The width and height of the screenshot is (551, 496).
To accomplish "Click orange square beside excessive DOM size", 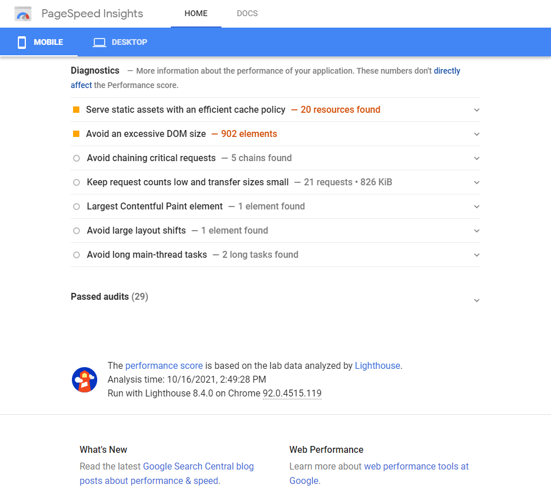I will pos(76,133).
